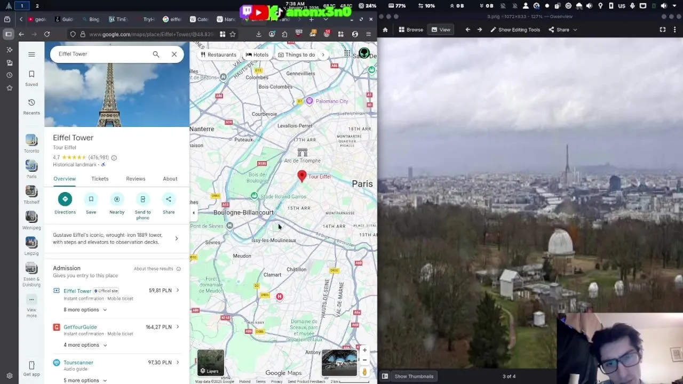Open the GetYourGuide ticket link
The image size is (683, 384).
click(x=80, y=327)
